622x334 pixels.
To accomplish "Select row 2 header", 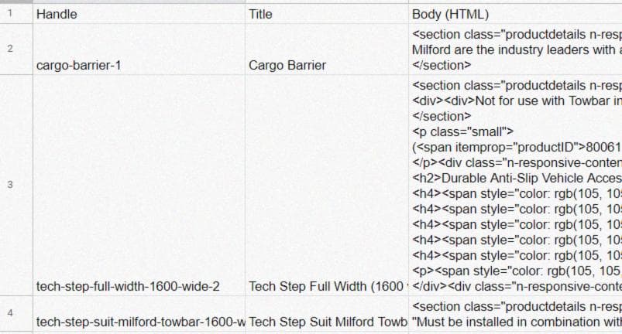I will pos(11,49).
